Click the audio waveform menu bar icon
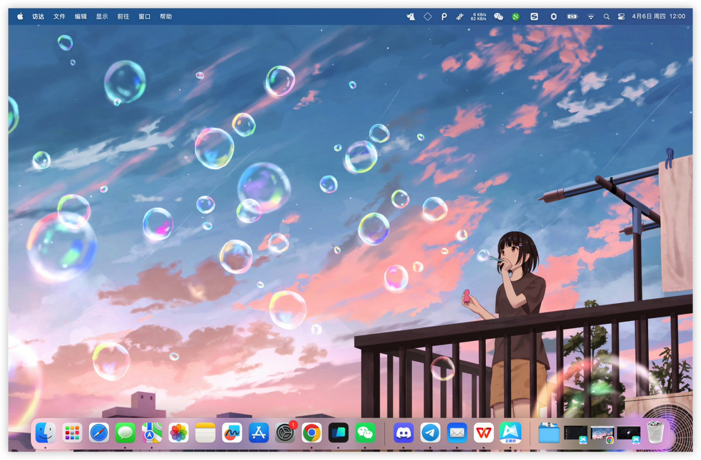The image size is (701, 460). pyautogui.click(x=460, y=17)
